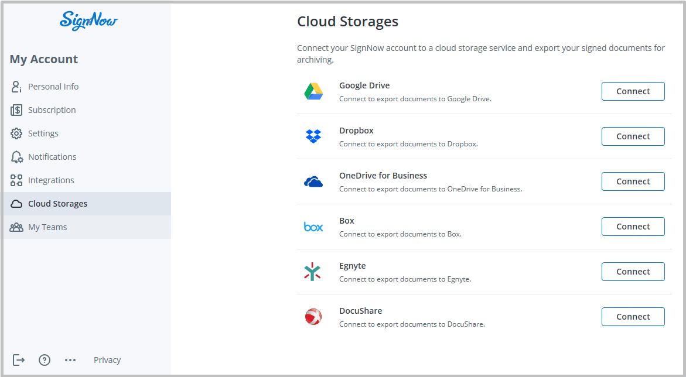Open the My Teams section
The image size is (686, 377).
coord(87,227)
